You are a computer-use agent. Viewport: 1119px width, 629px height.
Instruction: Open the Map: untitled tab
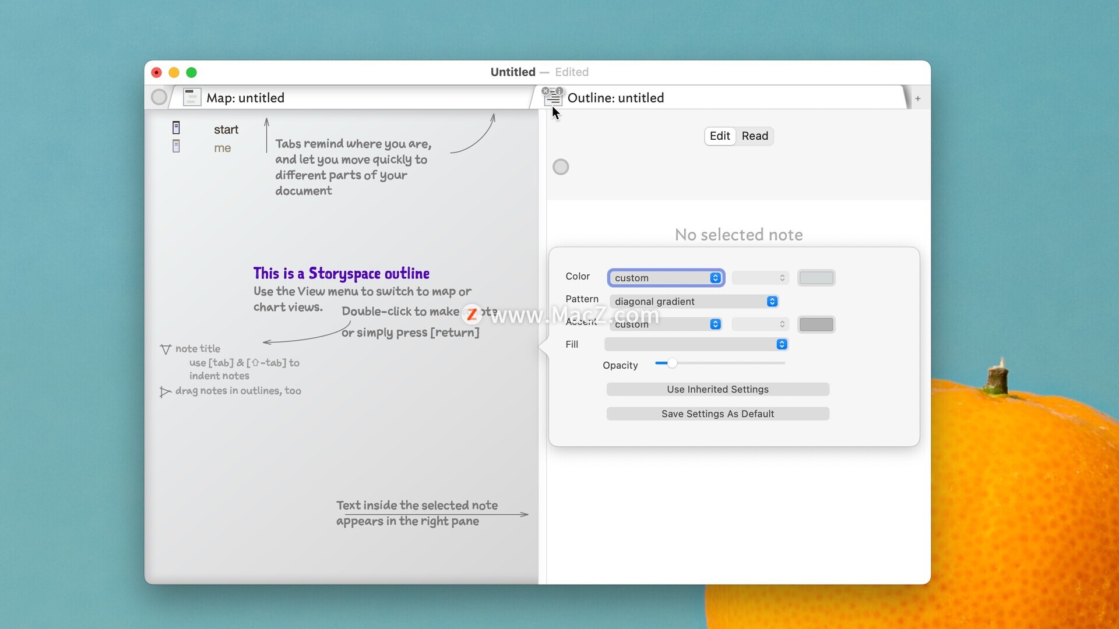[x=350, y=98]
